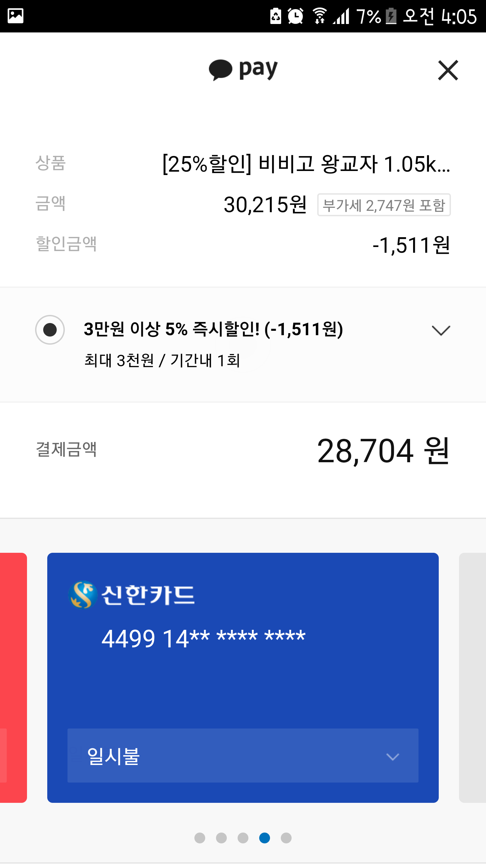Viewport: 486px width, 865px height.
Task: Tap the battery saver recycle icon
Action: coord(276,16)
